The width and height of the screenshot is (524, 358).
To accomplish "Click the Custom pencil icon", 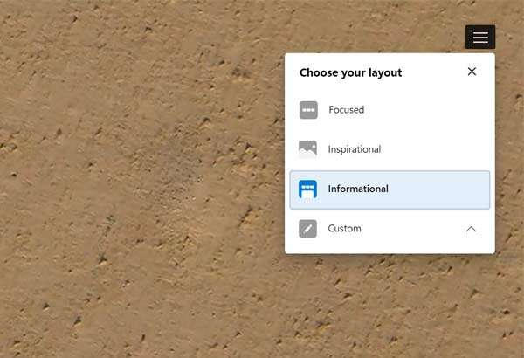I will (x=307, y=229).
